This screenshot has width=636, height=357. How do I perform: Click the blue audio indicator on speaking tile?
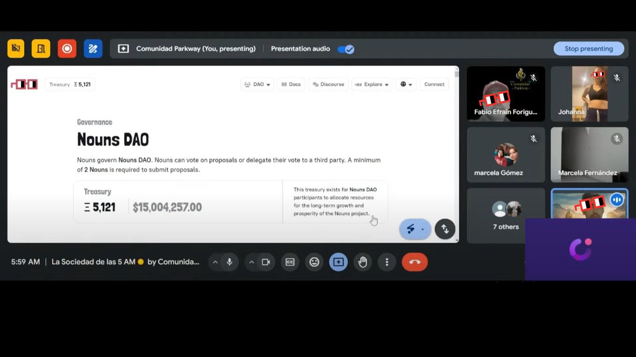click(x=617, y=200)
